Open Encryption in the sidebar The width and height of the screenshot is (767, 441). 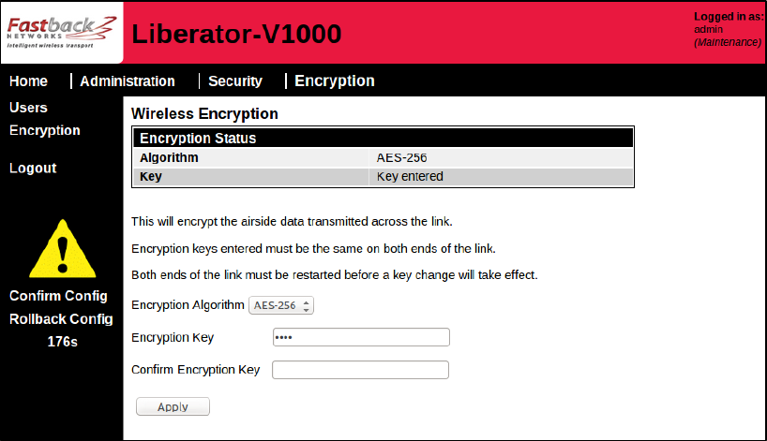45,130
